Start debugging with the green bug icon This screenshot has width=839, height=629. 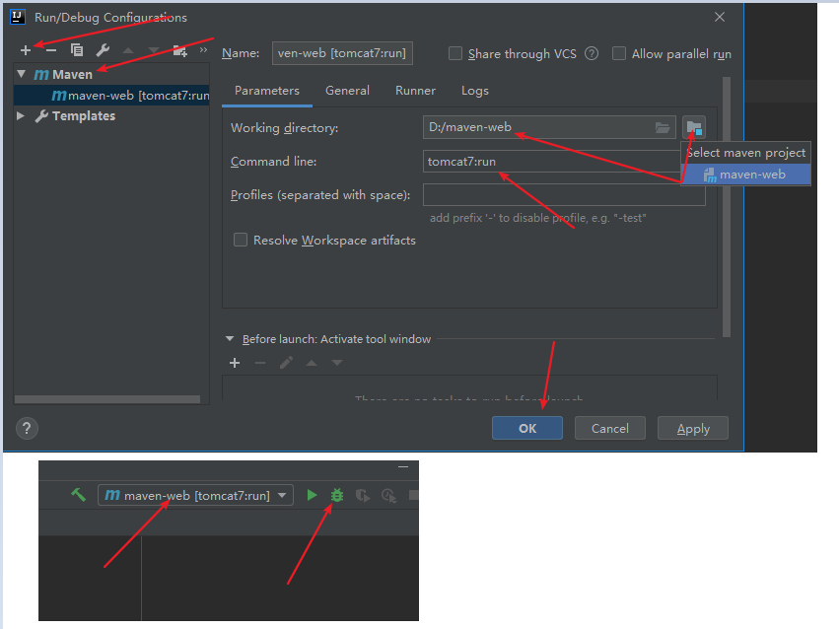(x=337, y=495)
